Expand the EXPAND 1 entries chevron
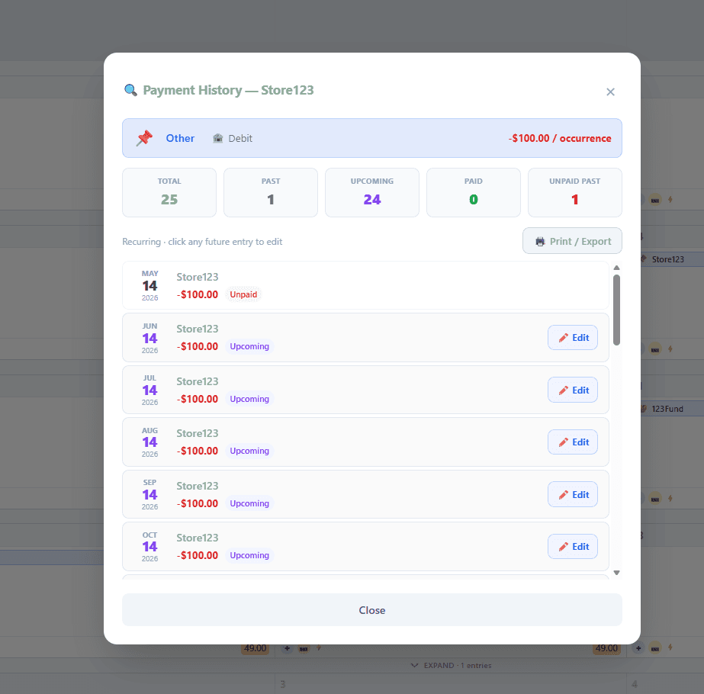The width and height of the screenshot is (704, 694). [414, 665]
